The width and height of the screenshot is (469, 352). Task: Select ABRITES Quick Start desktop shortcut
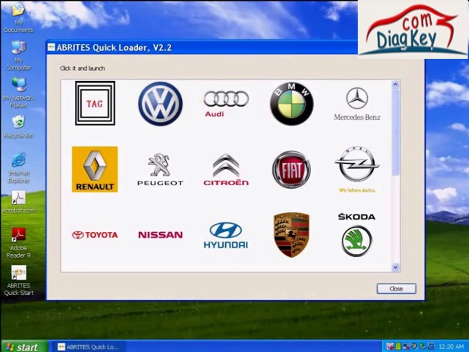(19, 281)
